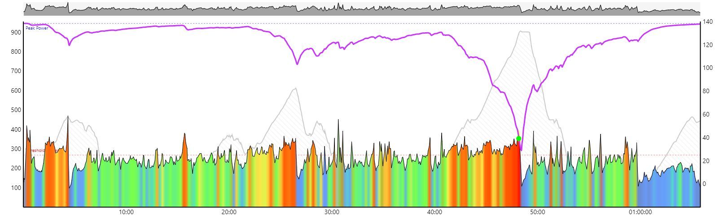Screen dimensions: 724x224
Task: Click the 100 value on the left axis
Action: tap(16, 188)
